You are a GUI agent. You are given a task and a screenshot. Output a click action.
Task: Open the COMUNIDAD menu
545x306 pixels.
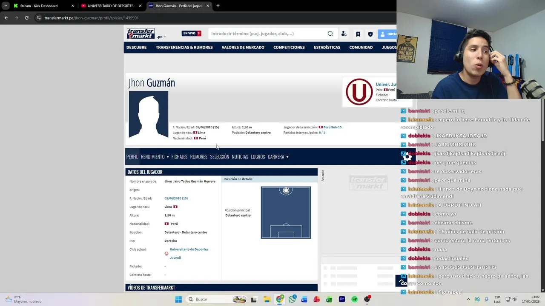point(361,47)
